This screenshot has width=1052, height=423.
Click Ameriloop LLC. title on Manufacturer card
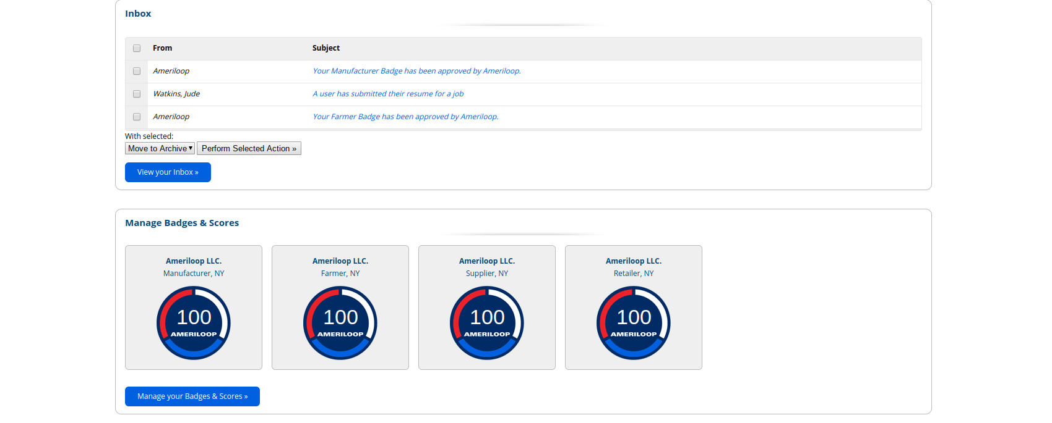pos(194,261)
